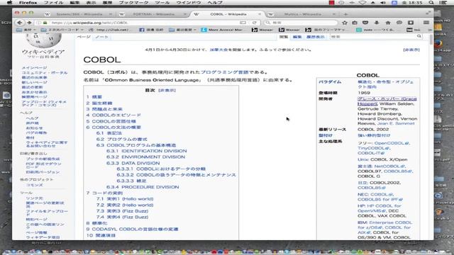This screenshot has height=255, width=454.
Task: Dismiss the banner with 非表示 link
Action: tap(411, 50)
